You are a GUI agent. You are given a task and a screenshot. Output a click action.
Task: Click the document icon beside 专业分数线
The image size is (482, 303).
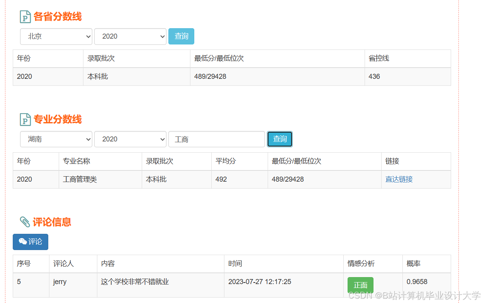25,119
